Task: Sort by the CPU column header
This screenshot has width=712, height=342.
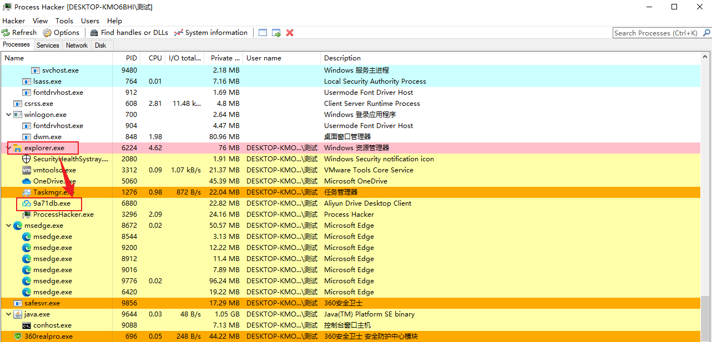Action: click(x=155, y=58)
